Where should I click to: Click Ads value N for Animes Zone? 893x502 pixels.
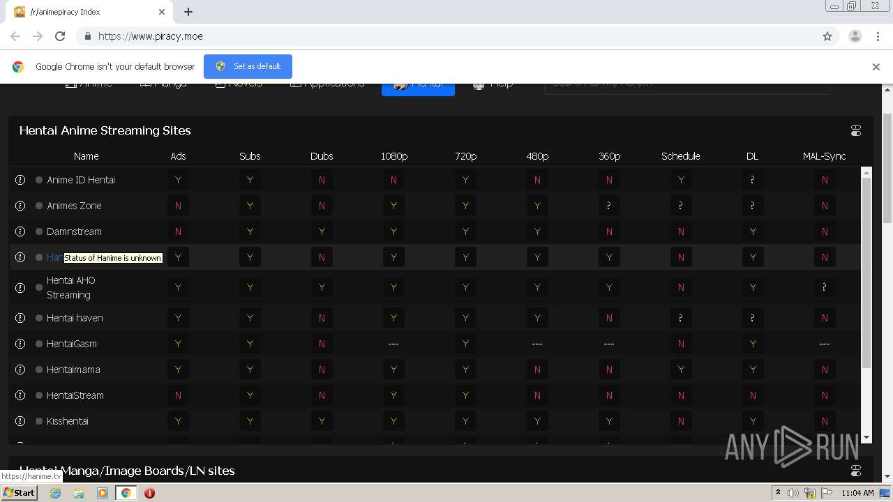pos(178,206)
